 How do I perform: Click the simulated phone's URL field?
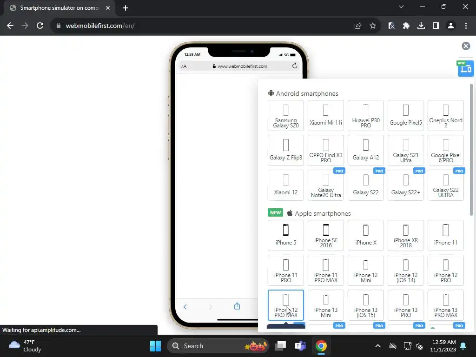pos(239,66)
